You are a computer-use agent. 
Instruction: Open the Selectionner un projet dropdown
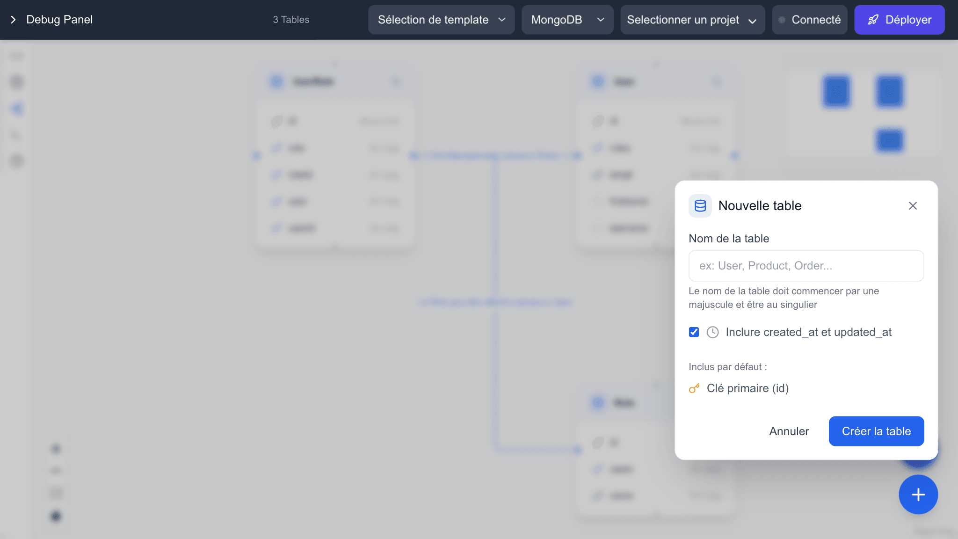coord(692,20)
